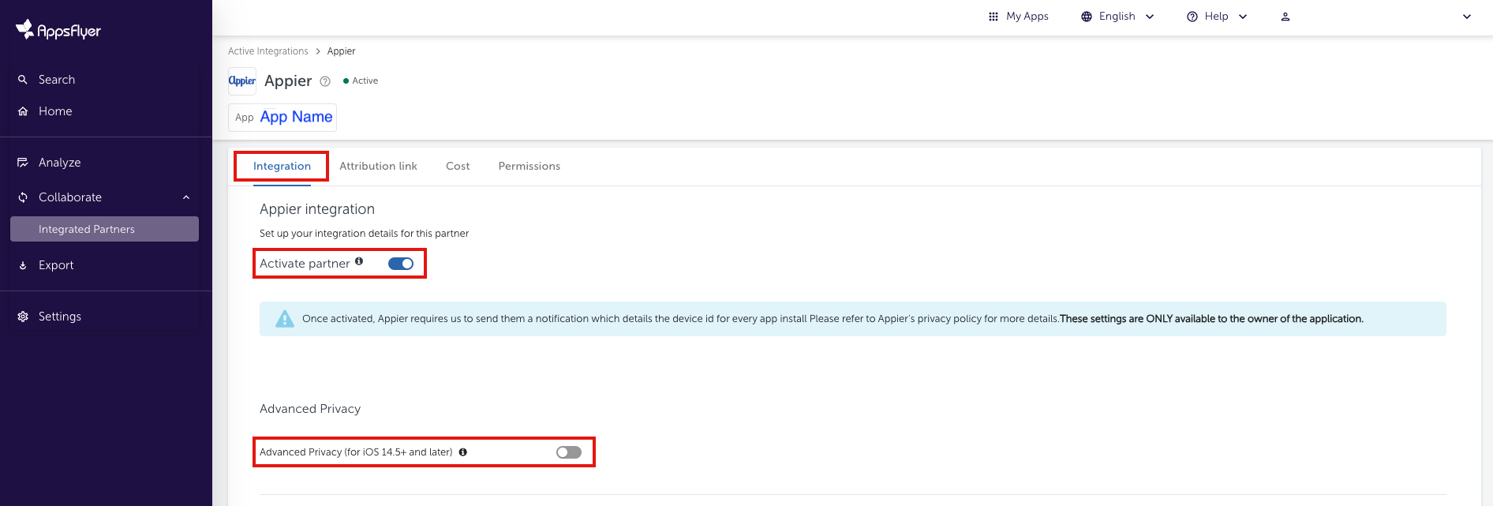
Task: Switch to the Integration tab
Action: pos(282,166)
